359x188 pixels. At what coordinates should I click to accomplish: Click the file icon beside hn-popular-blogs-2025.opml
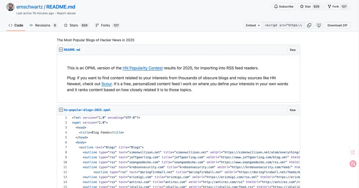click(x=61, y=110)
